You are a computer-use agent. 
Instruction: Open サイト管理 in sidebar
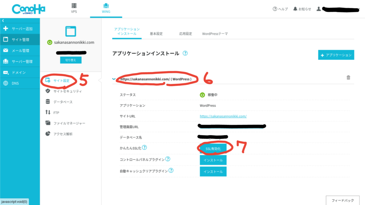(20, 40)
